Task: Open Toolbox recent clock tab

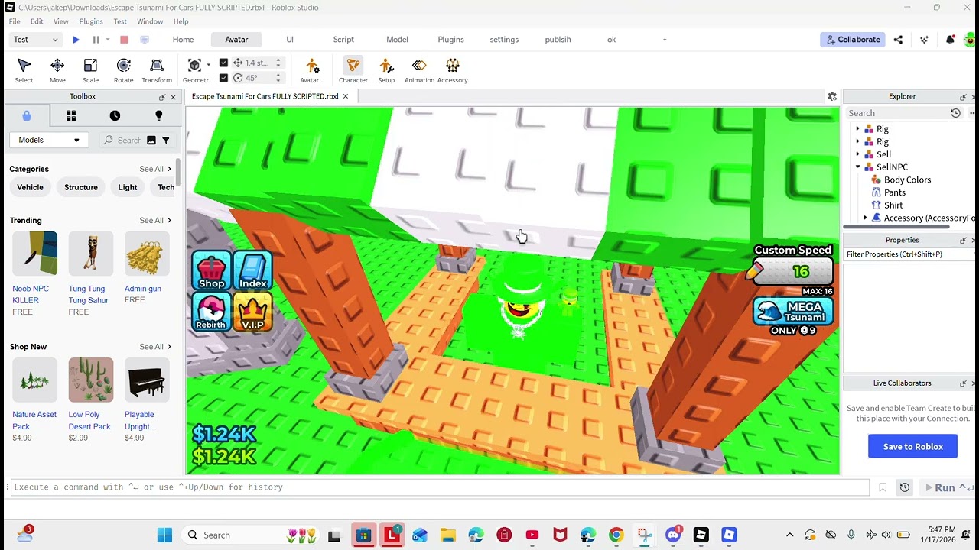Action: pyautogui.click(x=115, y=115)
